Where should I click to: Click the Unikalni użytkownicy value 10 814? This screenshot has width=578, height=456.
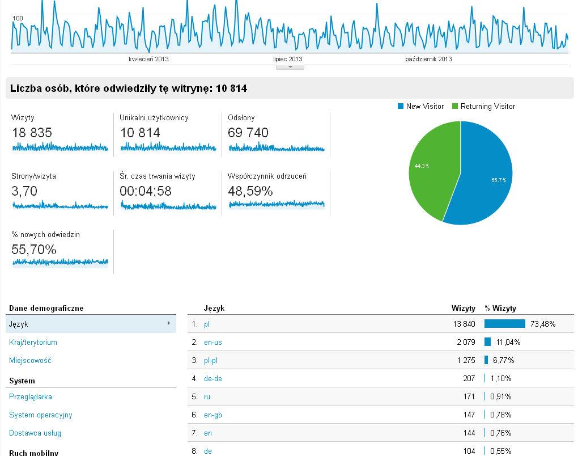coord(140,133)
